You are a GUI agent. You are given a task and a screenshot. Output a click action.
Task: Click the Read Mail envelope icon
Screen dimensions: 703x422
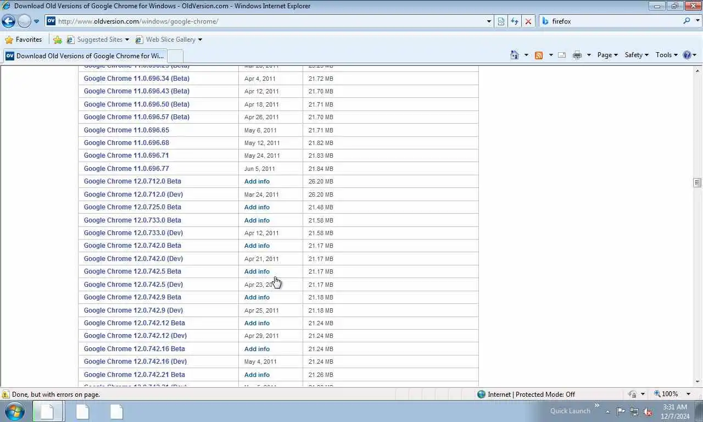pos(562,55)
